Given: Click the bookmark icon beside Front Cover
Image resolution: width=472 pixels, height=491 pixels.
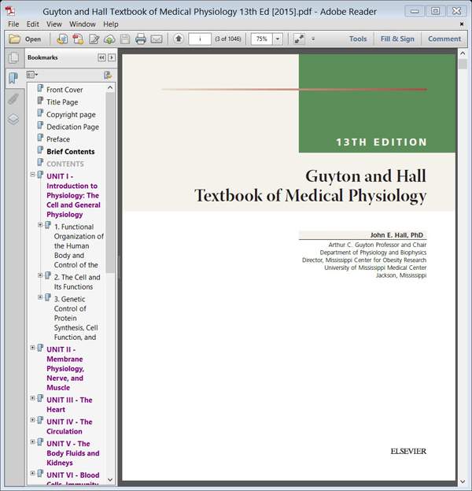Looking at the screenshot, I should point(40,88).
